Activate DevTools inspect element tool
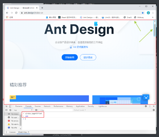Screen dimensions: 159x137 [x=6, y=106]
